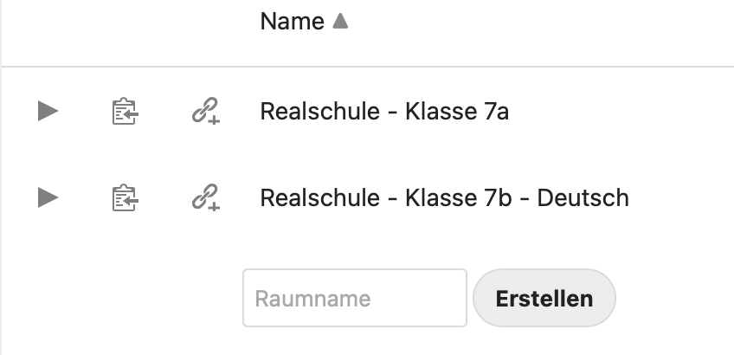This screenshot has width=734, height=355.
Task: Select the Klasse 7a room name text
Action: tap(384, 111)
